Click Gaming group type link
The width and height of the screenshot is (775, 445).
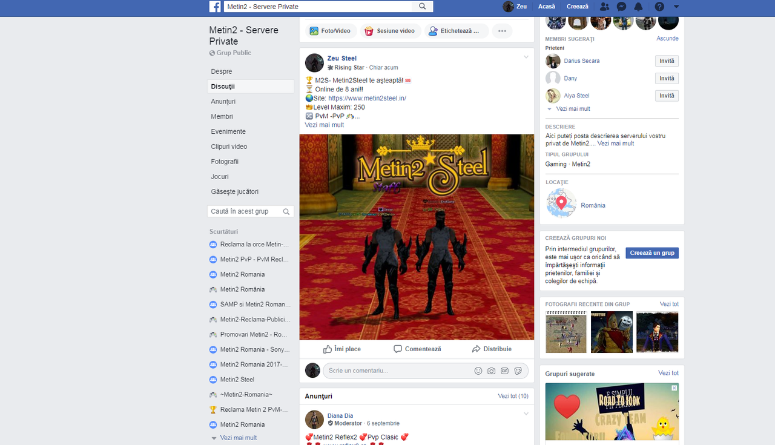(x=556, y=164)
